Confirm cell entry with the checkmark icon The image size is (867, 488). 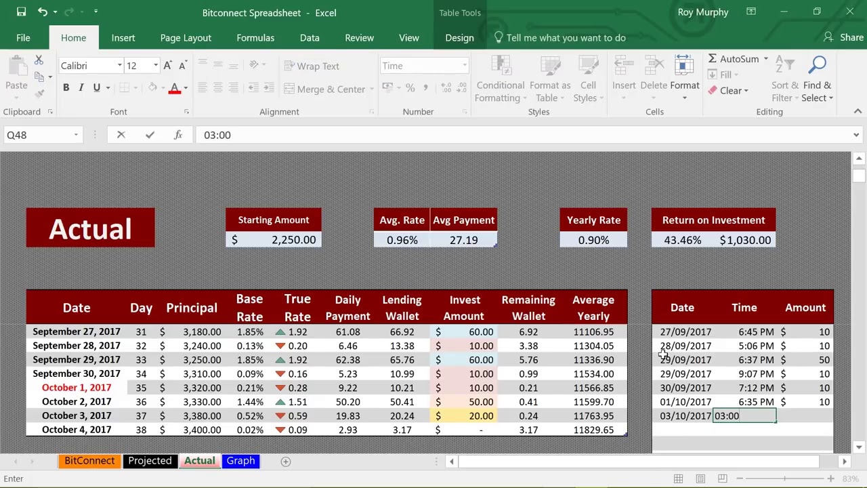150,135
